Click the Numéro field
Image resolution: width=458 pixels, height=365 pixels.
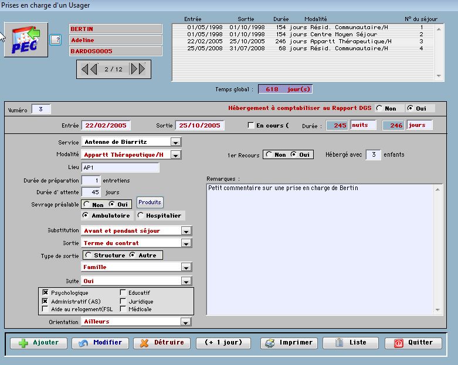click(x=41, y=109)
